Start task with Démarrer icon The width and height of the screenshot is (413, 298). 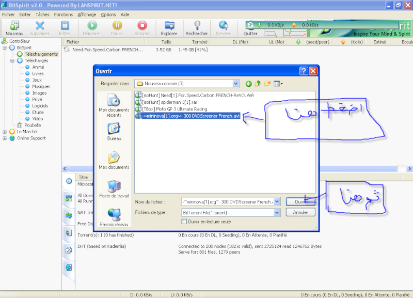[x=92, y=28]
